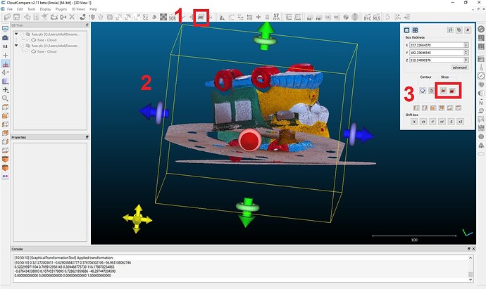Collapse the second fuse.ply tree node
This screenshot has width=486, height=289.
16,46
